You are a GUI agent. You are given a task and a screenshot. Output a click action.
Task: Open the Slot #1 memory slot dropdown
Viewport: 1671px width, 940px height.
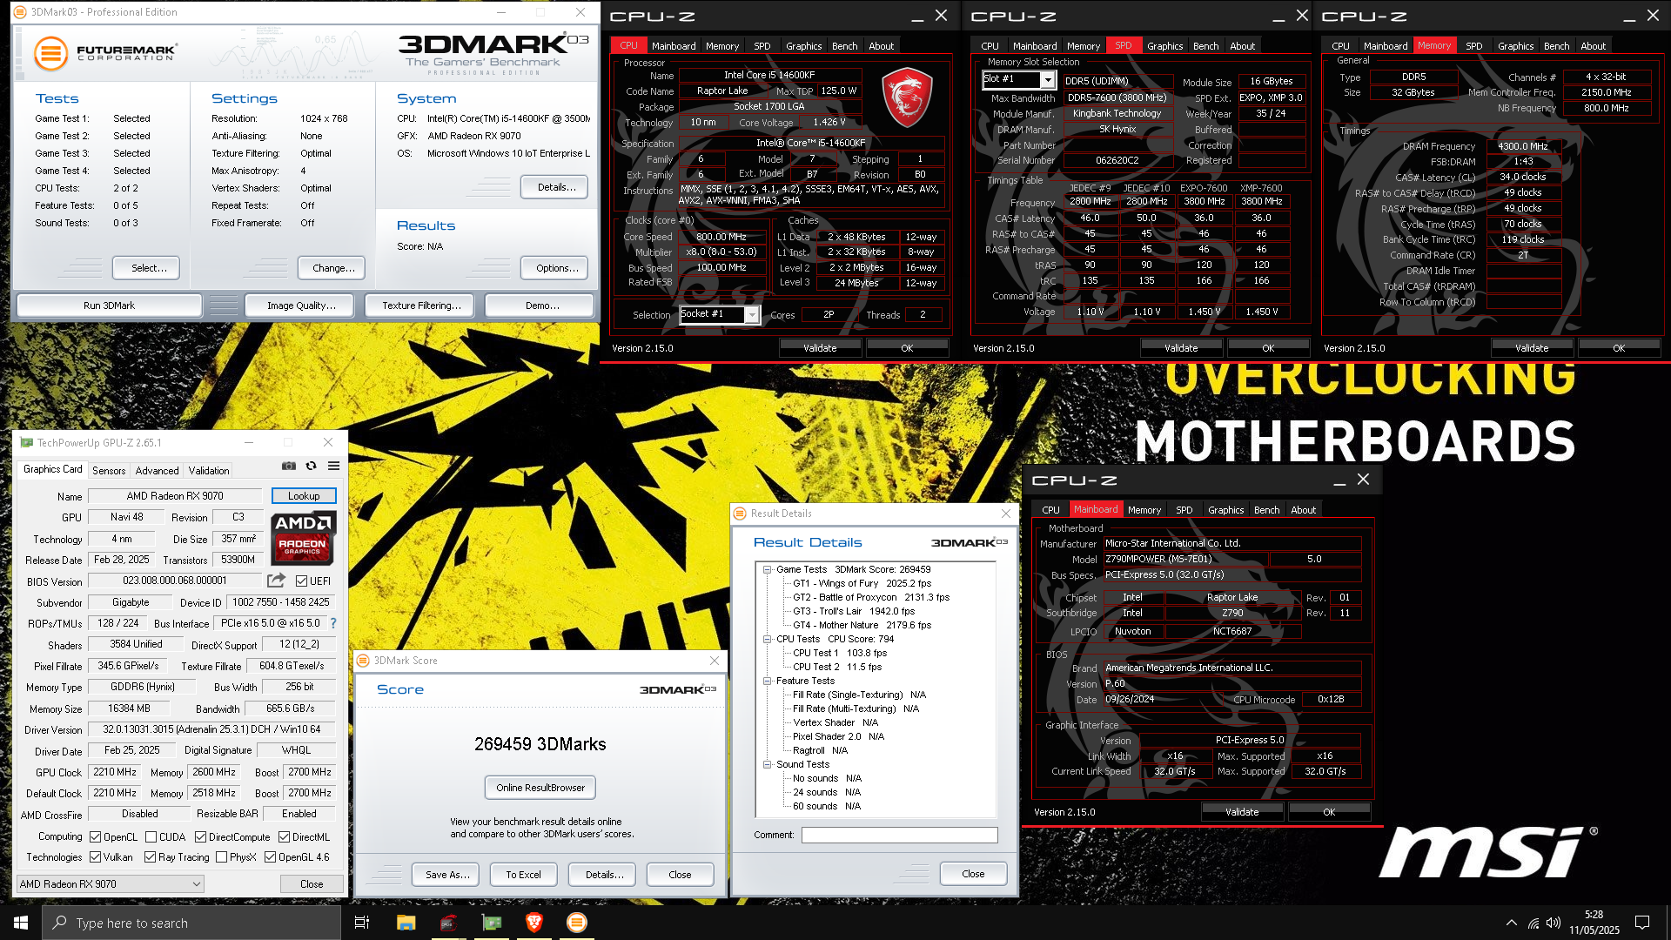click(x=1048, y=80)
